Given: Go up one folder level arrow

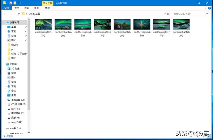Looking at the screenshot, I should (19, 14).
